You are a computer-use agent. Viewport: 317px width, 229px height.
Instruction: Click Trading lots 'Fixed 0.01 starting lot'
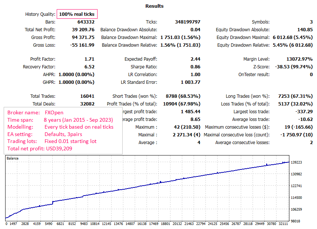pyautogui.click(x=70, y=141)
